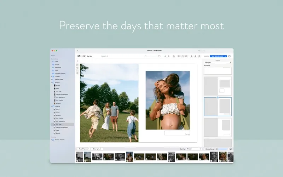
Task: Select the highlighted layout thumbnail
Action: click(x=218, y=107)
